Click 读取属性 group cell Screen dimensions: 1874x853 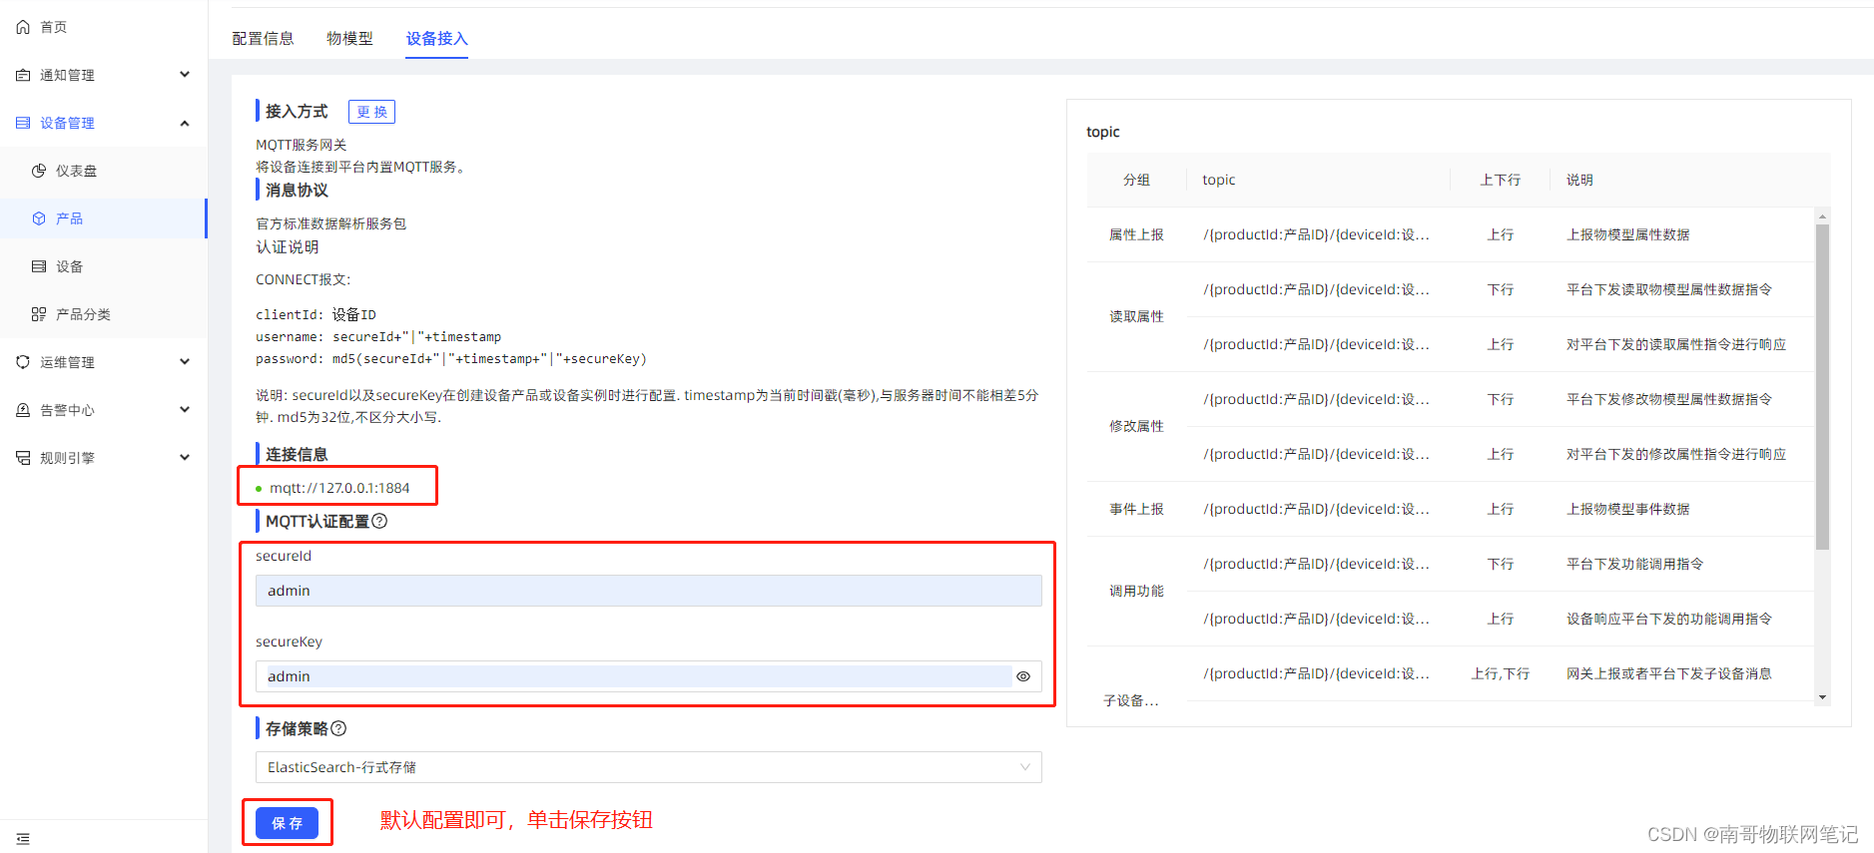[1136, 316]
